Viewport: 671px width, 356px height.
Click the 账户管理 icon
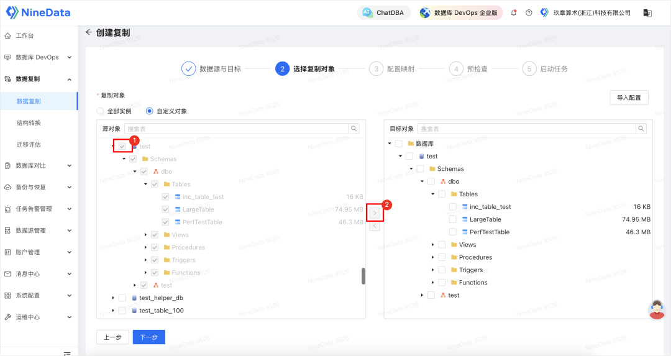(x=7, y=252)
